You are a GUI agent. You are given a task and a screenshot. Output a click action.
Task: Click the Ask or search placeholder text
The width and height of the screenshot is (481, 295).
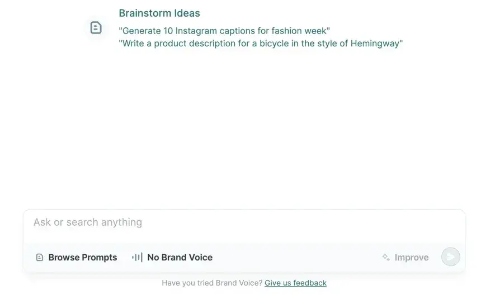pyautogui.click(x=88, y=223)
